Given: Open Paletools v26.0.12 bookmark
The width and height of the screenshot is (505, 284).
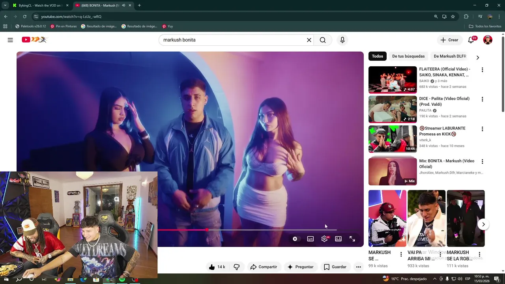Looking at the screenshot, I should 31,26.
